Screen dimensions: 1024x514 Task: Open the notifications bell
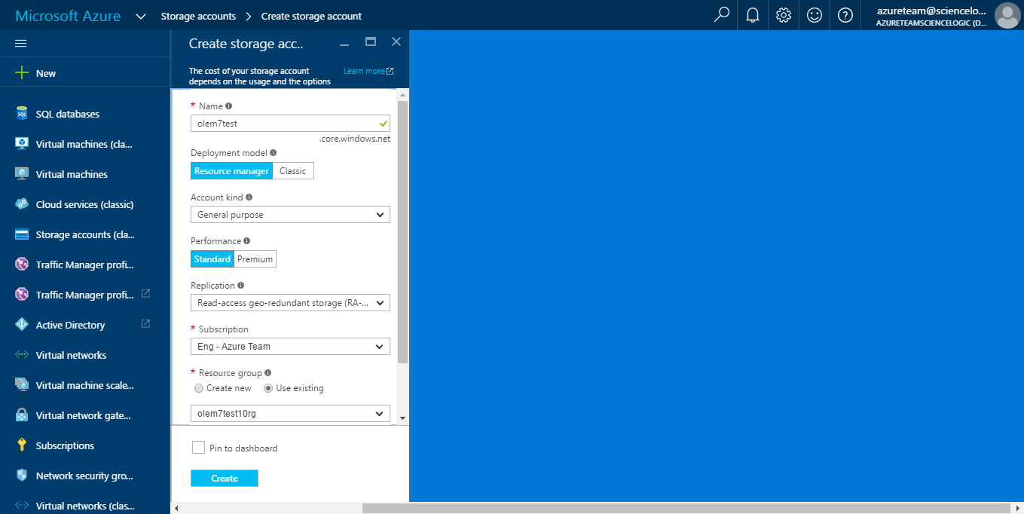[x=753, y=15]
